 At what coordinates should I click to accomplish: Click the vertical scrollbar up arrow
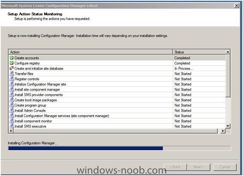tap(228, 52)
